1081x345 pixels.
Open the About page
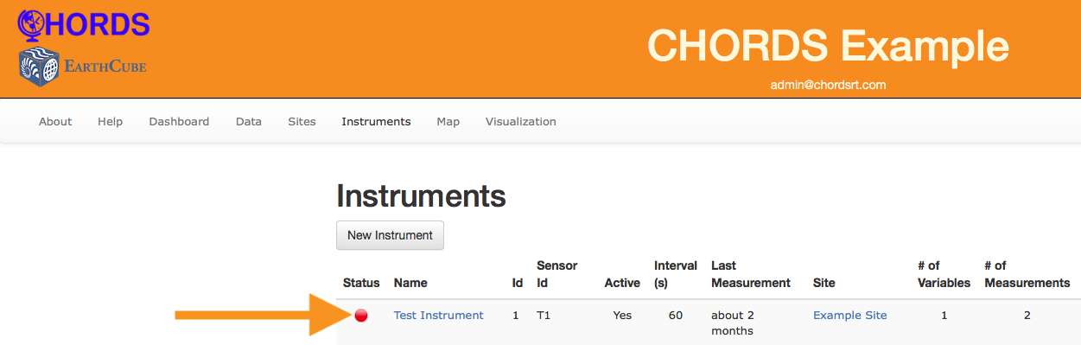coord(55,122)
